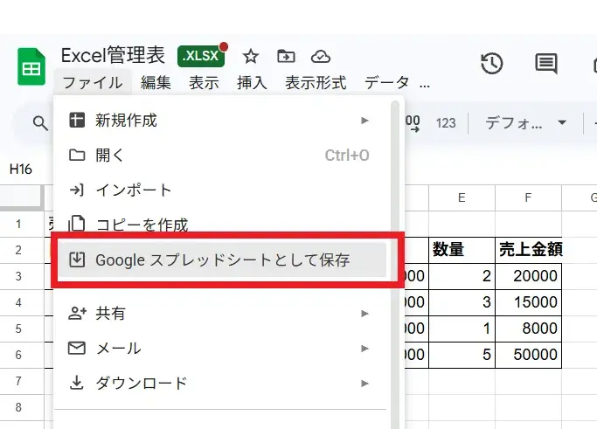Click the cell containing 50000

point(529,355)
